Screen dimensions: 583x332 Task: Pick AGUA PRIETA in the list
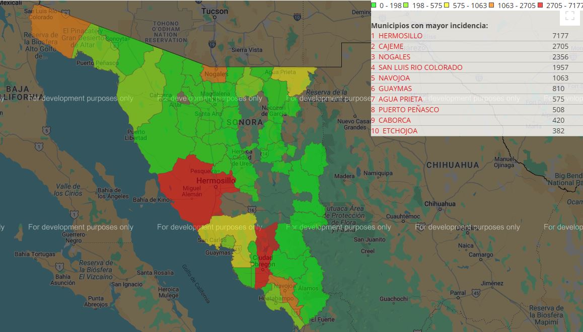pos(400,99)
